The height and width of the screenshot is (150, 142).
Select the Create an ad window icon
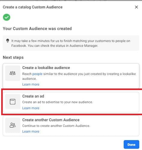click(x=13, y=102)
